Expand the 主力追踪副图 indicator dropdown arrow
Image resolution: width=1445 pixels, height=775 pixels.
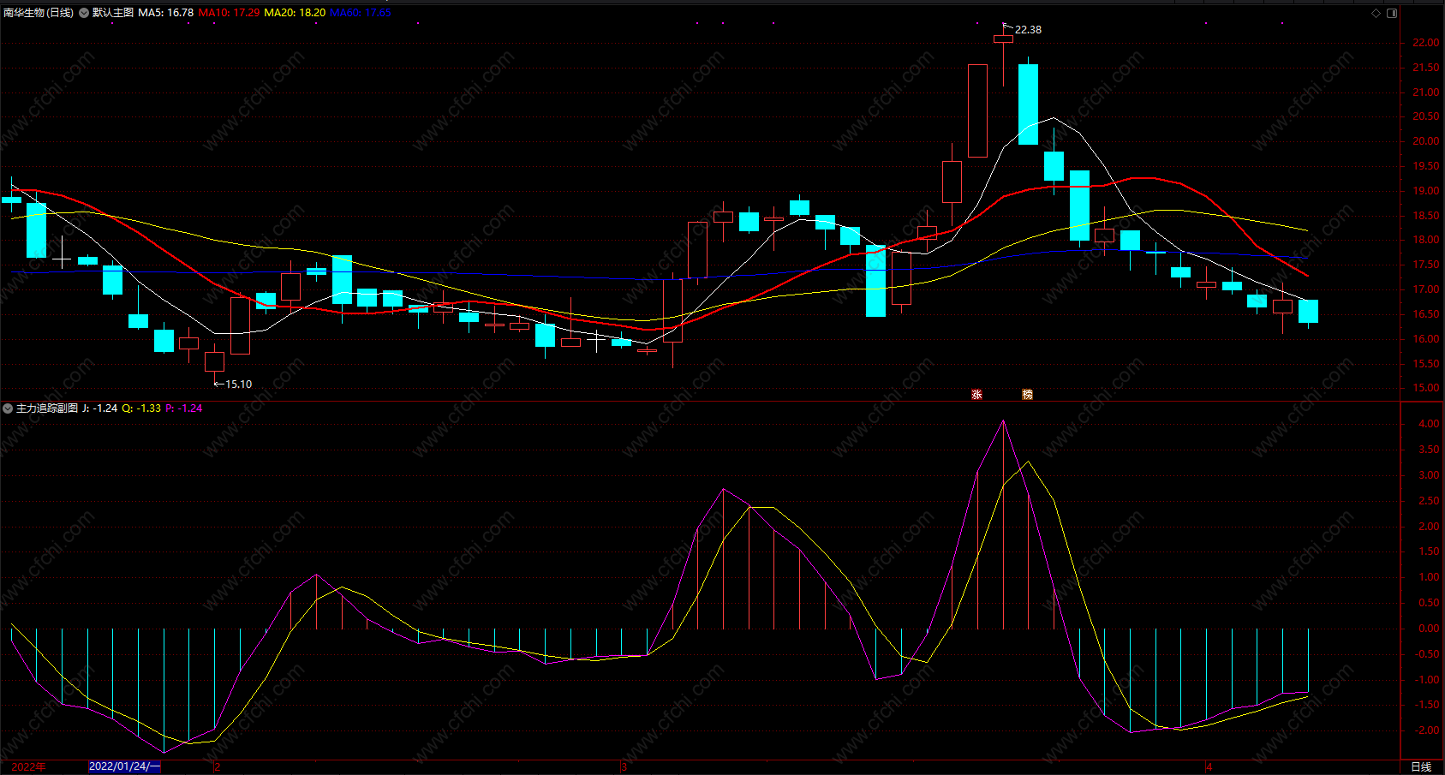tap(8, 408)
